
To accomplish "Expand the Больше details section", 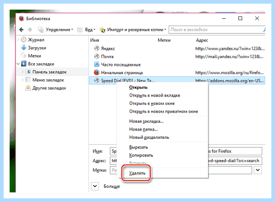I will click(95, 186).
